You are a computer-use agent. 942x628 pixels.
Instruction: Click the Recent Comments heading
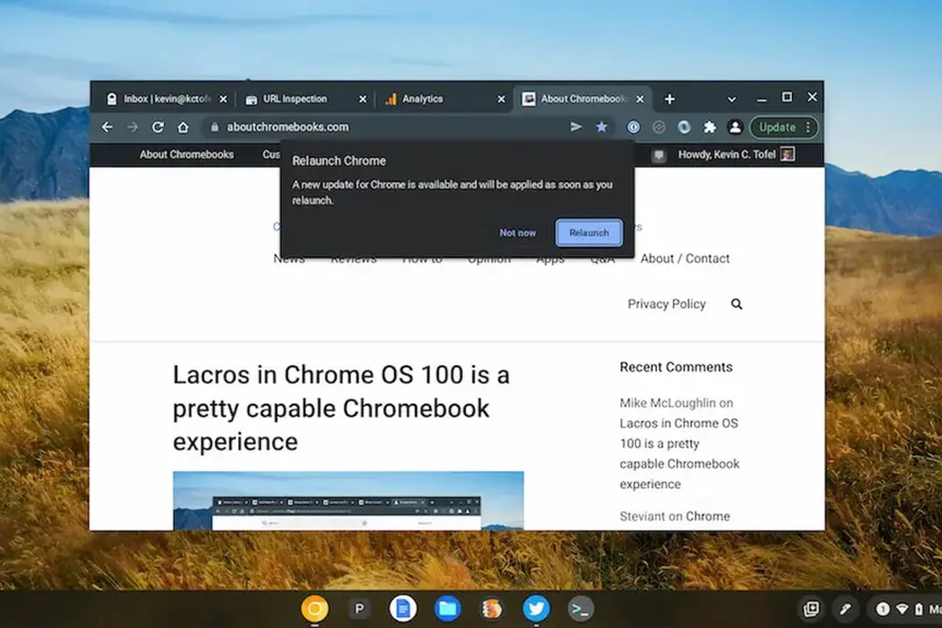pyautogui.click(x=676, y=367)
